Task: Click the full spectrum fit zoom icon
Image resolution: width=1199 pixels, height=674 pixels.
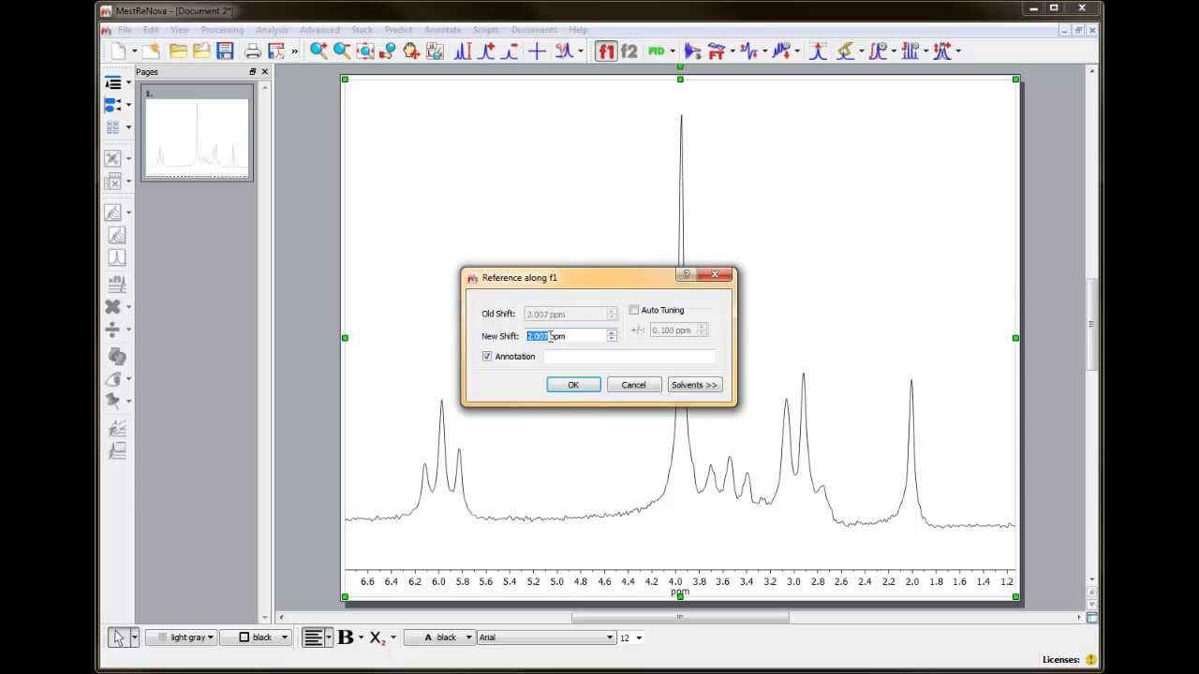Action: coord(365,51)
